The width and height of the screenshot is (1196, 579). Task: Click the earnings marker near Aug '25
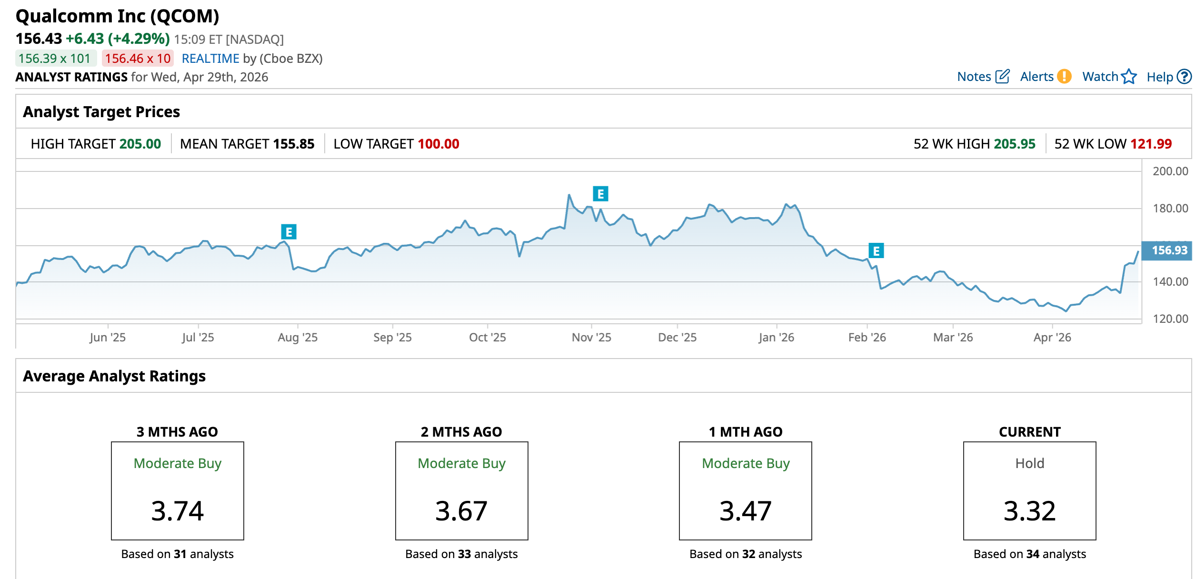click(x=289, y=232)
